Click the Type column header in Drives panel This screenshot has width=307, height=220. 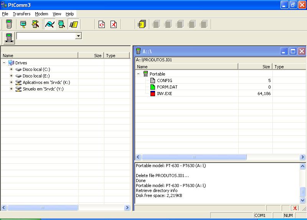pos(117,56)
